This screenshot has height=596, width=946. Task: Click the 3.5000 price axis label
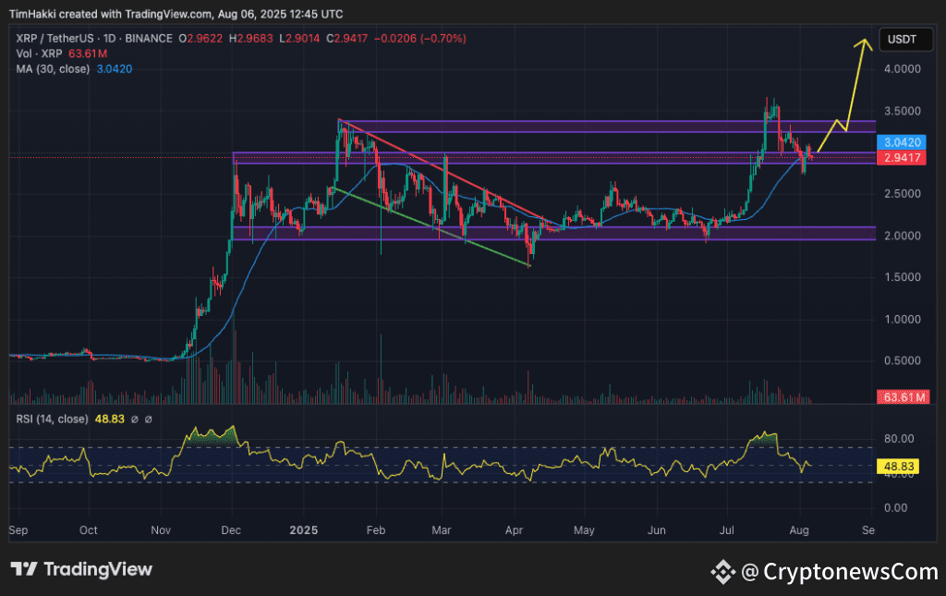[903, 111]
